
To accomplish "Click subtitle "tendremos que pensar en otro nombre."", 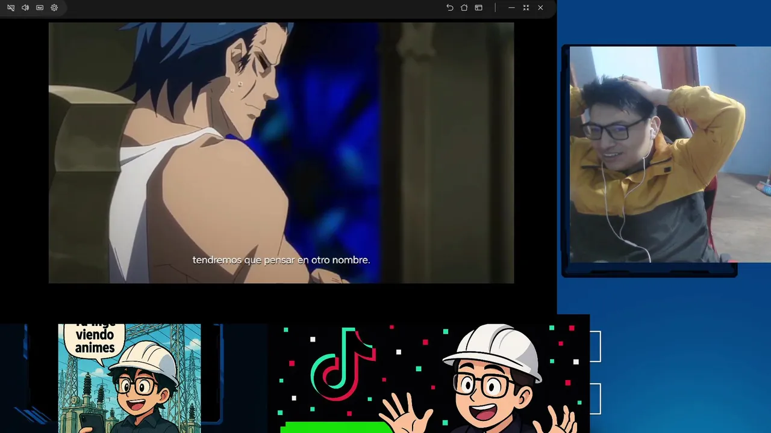I will 281,260.
